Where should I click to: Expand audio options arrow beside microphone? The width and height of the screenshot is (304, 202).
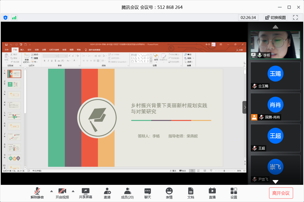51,191
